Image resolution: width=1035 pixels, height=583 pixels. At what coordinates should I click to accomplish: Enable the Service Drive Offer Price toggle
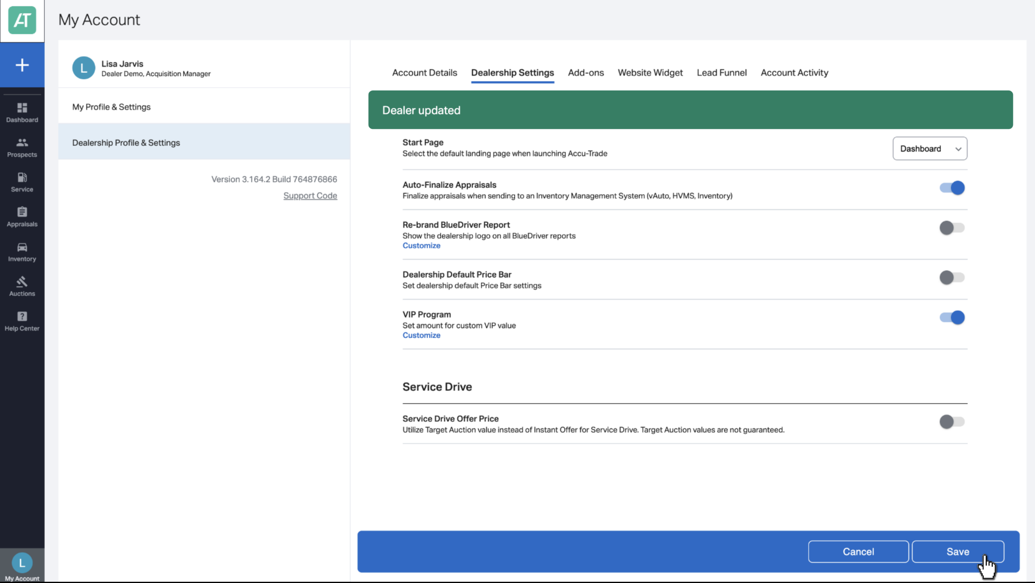click(x=952, y=422)
